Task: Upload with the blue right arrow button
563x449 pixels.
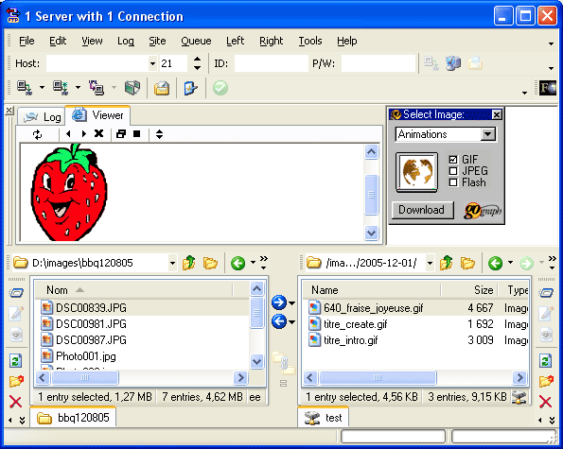Action: click(279, 302)
